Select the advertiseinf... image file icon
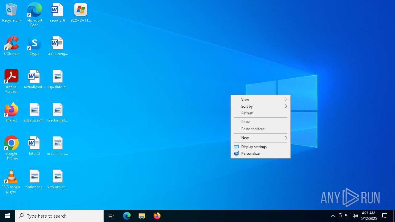Screen dimensions: 395x222 tap(34, 113)
